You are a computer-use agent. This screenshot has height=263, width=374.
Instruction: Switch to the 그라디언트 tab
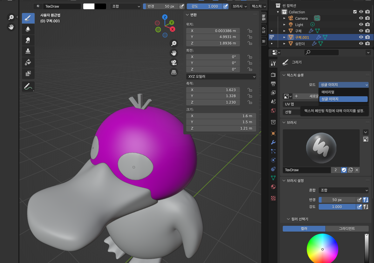coord(347,229)
